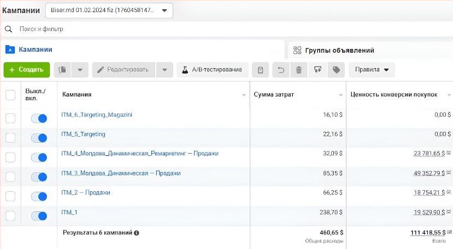The width and height of the screenshot is (453, 249).
Task: Click the search magnifier icon
Action: pos(9,29)
